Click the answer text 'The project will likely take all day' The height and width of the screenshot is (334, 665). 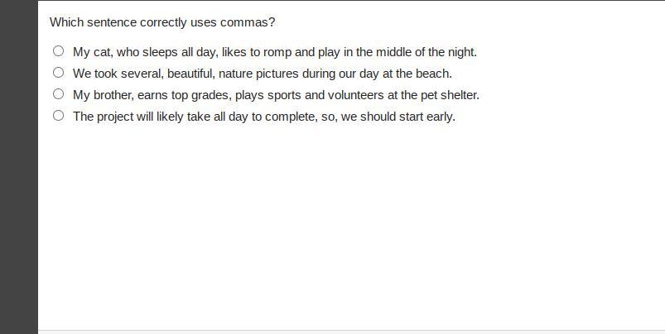tap(174, 117)
